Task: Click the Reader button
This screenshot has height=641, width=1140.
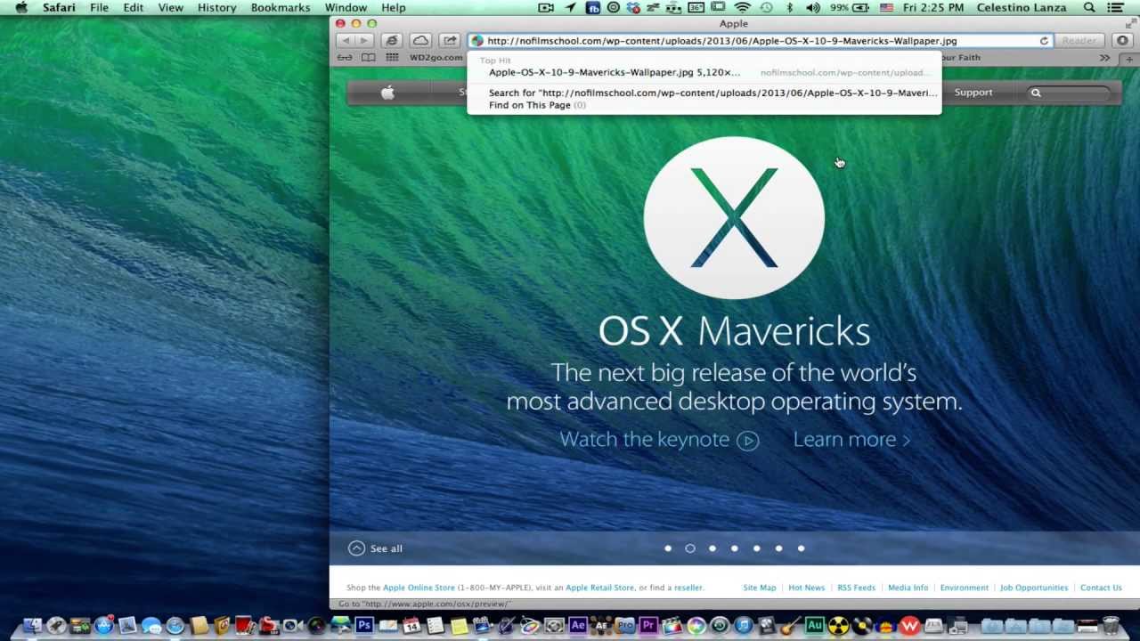Action: point(1079,41)
